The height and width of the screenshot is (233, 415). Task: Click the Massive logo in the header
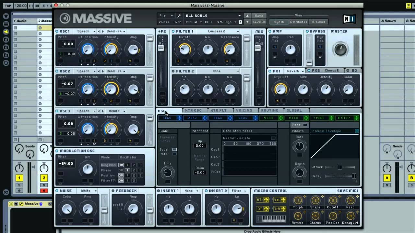(96, 18)
